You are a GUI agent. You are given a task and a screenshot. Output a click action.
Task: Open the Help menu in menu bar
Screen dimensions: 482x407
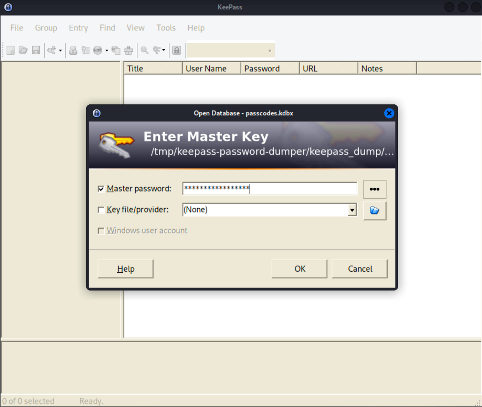[x=196, y=28]
